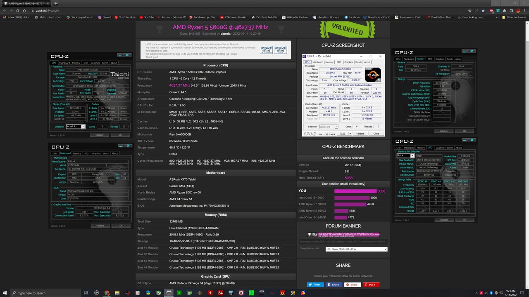529x297 pixels.
Task: Click the ad-blocker eye icon in the toolbar
Action: pyautogui.click(x=470, y=11)
